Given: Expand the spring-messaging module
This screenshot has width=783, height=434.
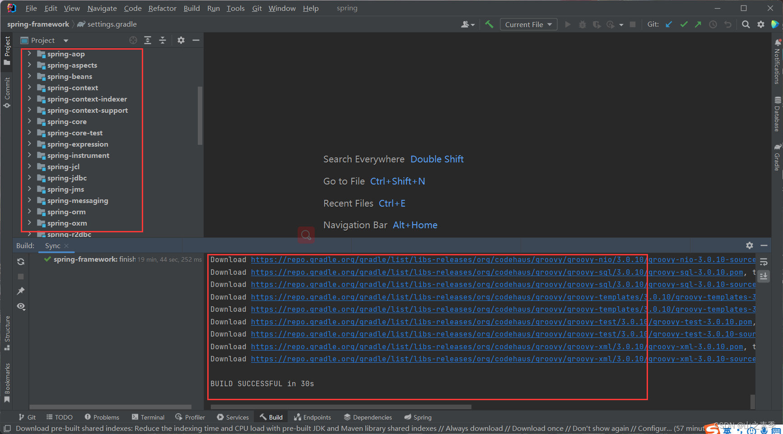Looking at the screenshot, I should tap(29, 200).
